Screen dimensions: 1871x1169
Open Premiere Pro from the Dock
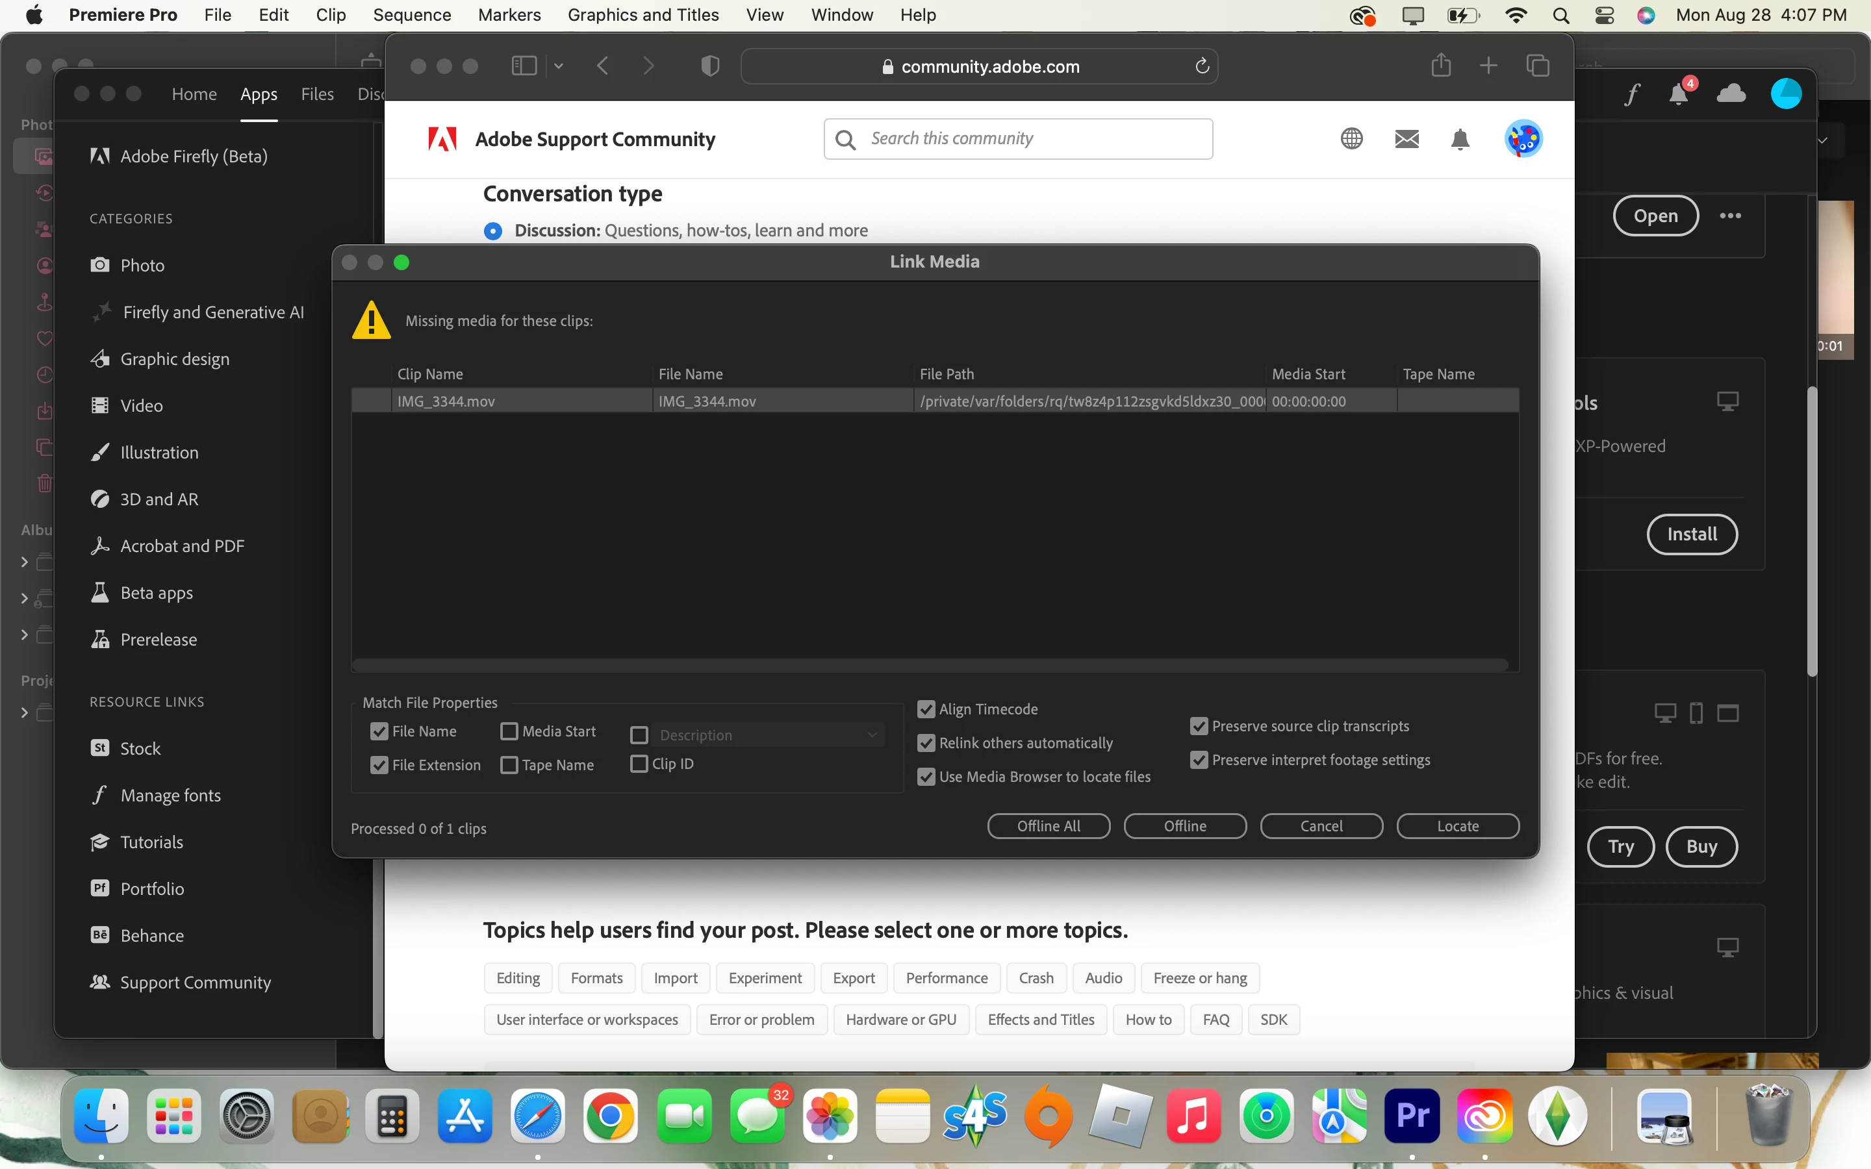pyautogui.click(x=1412, y=1116)
